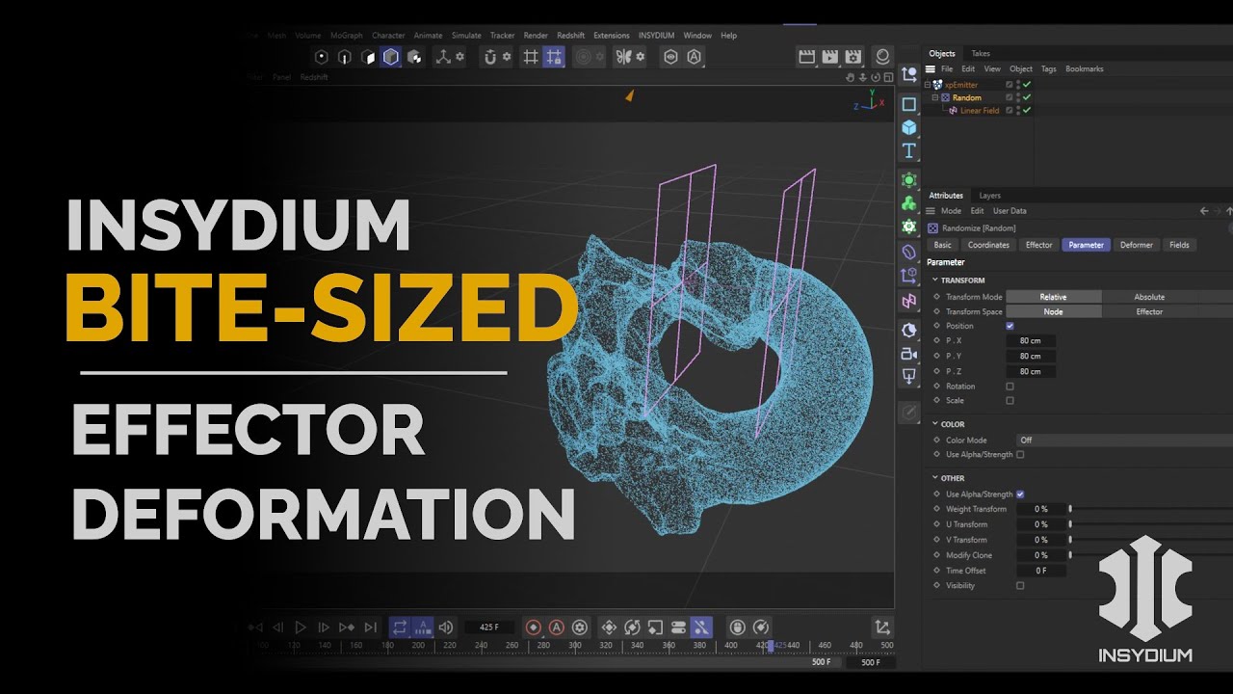This screenshot has width=1233, height=694.
Task: Click the circled A icon in top toolbar
Action: pyautogui.click(x=695, y=57)
